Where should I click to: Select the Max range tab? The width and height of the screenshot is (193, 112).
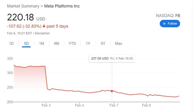pyautogui.click(x=118, y=43)
